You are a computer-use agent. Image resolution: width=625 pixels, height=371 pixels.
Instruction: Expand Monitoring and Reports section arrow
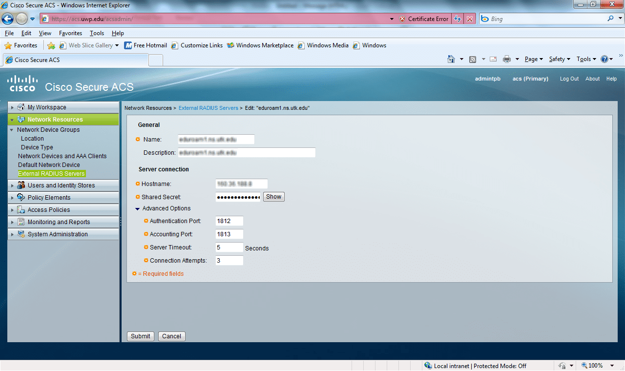[12, 222]
